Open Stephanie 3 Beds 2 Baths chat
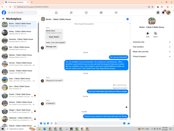Screen dimensions: 174x131 [19, 119]
